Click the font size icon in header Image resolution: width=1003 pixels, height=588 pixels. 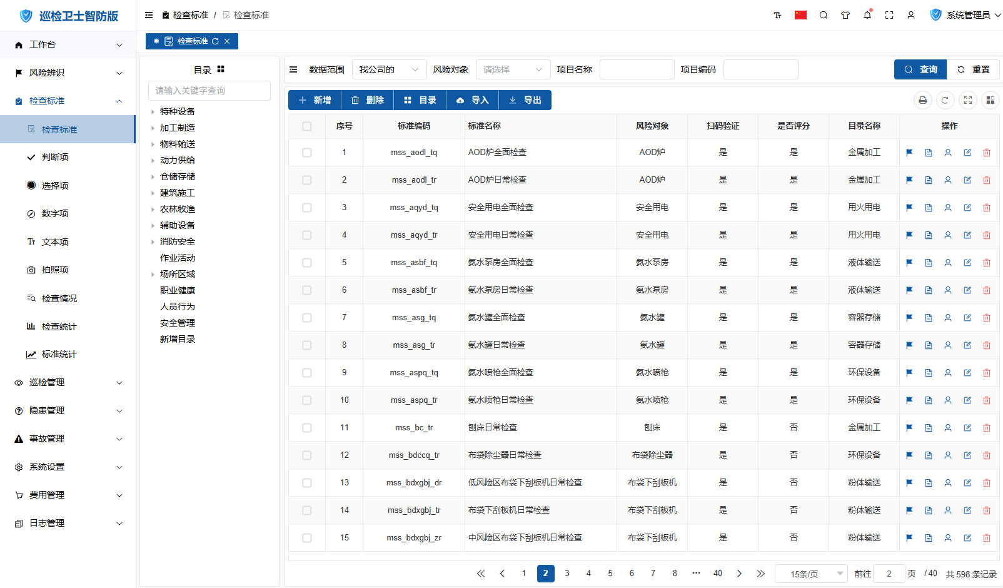[777, 15]
